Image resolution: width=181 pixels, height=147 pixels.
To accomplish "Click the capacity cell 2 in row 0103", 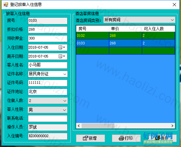I will [159, 43].
